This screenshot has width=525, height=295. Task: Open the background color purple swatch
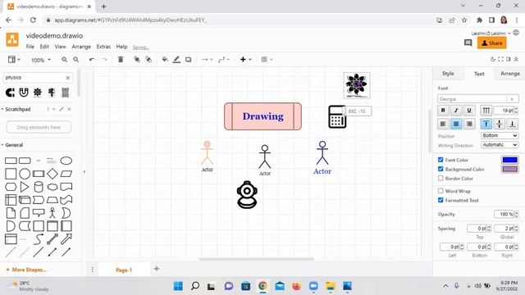(x=510, y=170)
